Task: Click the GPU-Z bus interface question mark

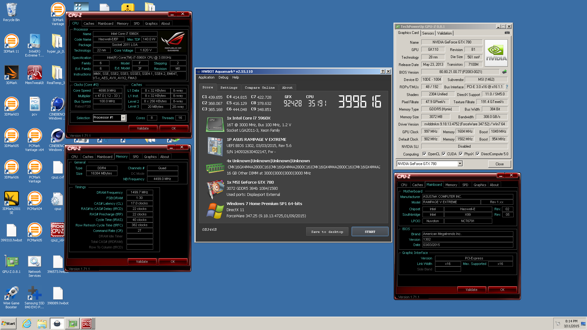Action: click(507, 87)
